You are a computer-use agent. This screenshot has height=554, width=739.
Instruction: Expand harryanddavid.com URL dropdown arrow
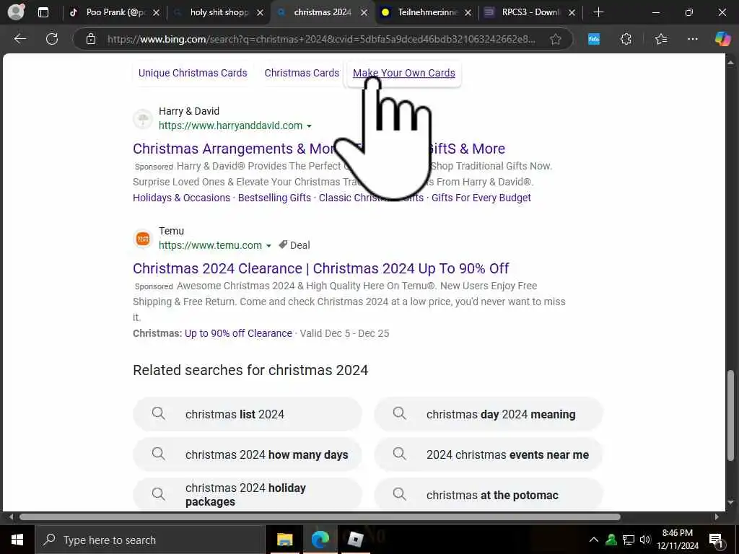click(x=309, y=126)
